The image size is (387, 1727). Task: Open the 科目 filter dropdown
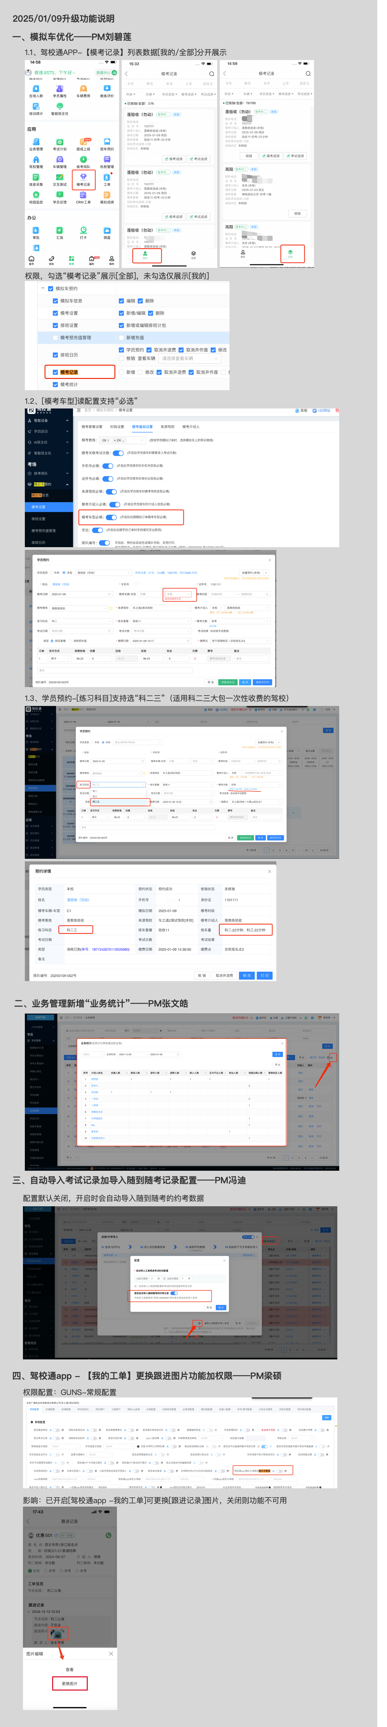tap(131, 95)
